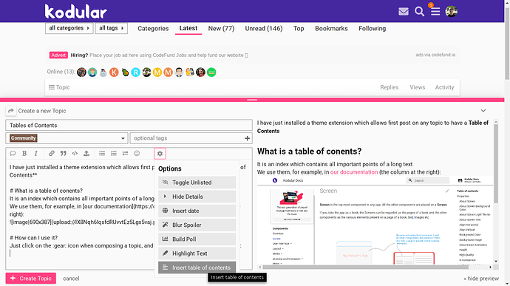Sort topics by Activity column
The image size is (510, 286).
coord(445,87)
